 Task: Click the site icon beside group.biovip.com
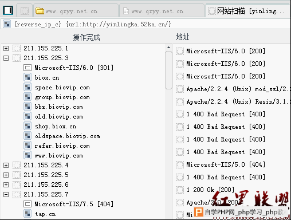pyautogui.click(x=27, y=97)
